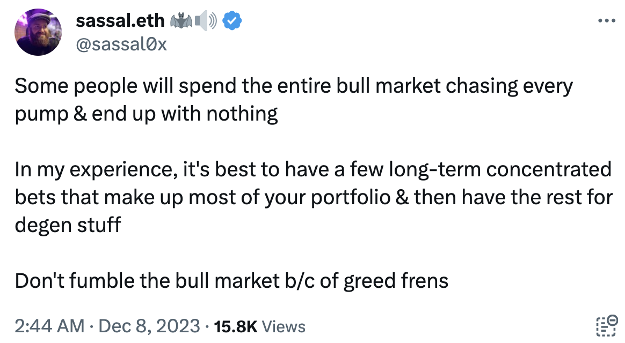Click the word frens in the last line

427,280
